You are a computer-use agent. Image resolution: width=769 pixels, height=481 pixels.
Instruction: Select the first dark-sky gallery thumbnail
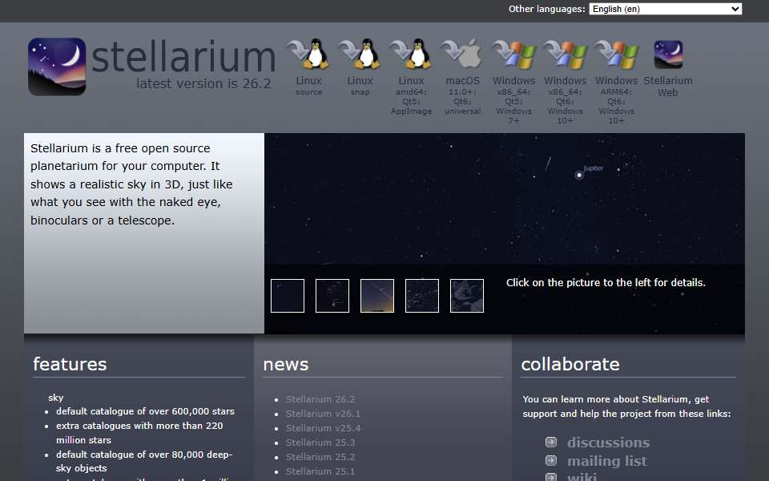[x=288, y=296]
